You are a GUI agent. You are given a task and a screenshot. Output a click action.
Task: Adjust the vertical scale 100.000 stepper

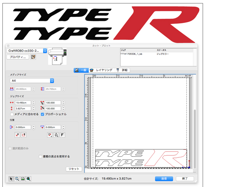tap(63, 108)
